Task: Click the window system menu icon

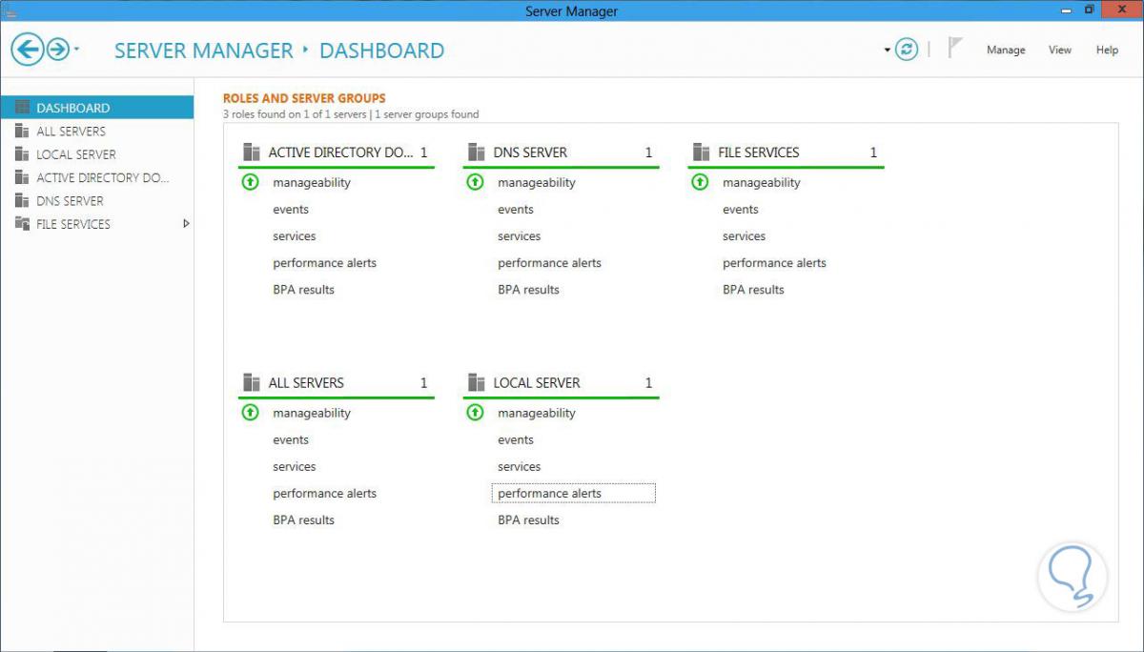Action: [10, 11]
